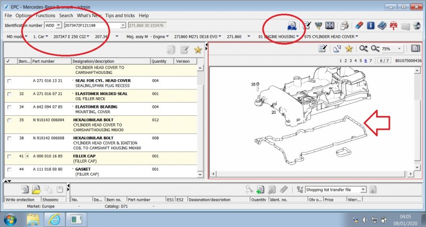Go to diagram page 5
The image size is (426, 227).
pos(361,61)
